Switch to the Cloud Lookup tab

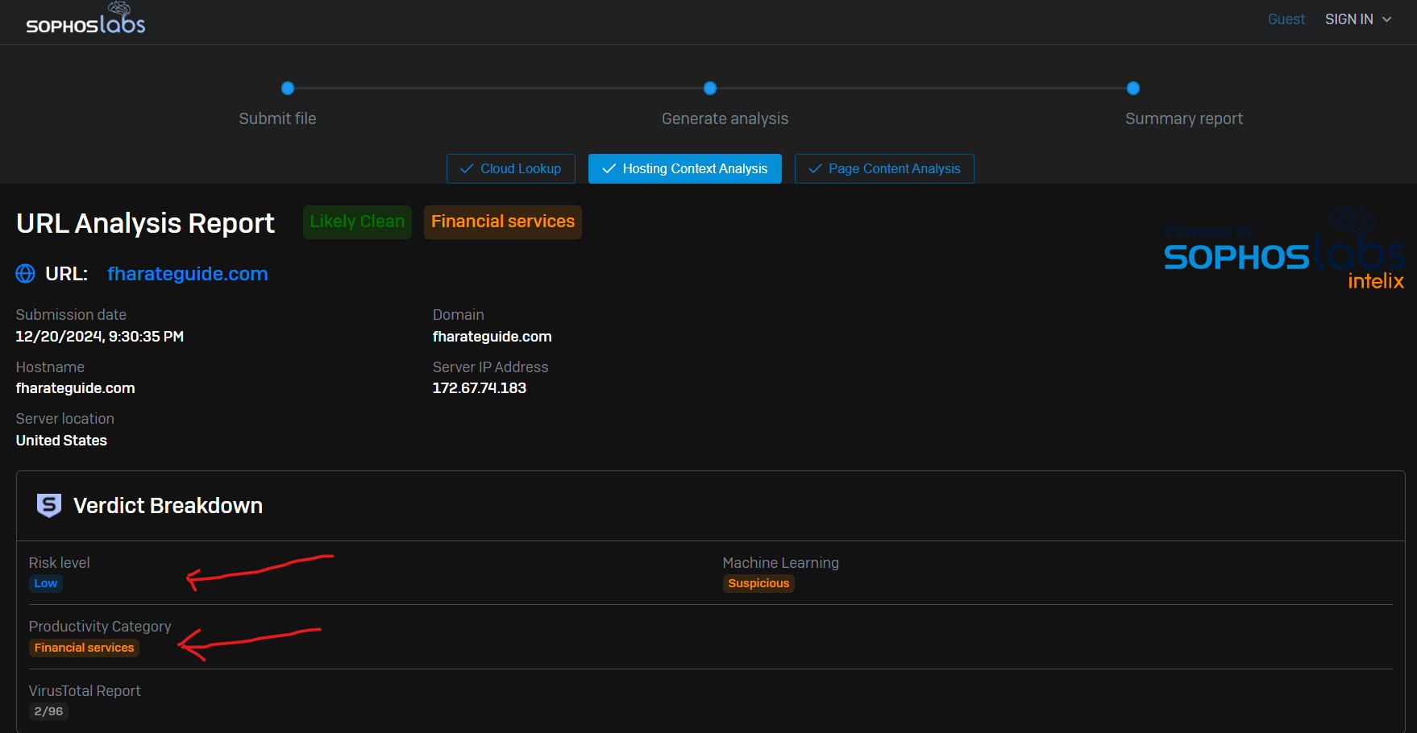point(511,168)
